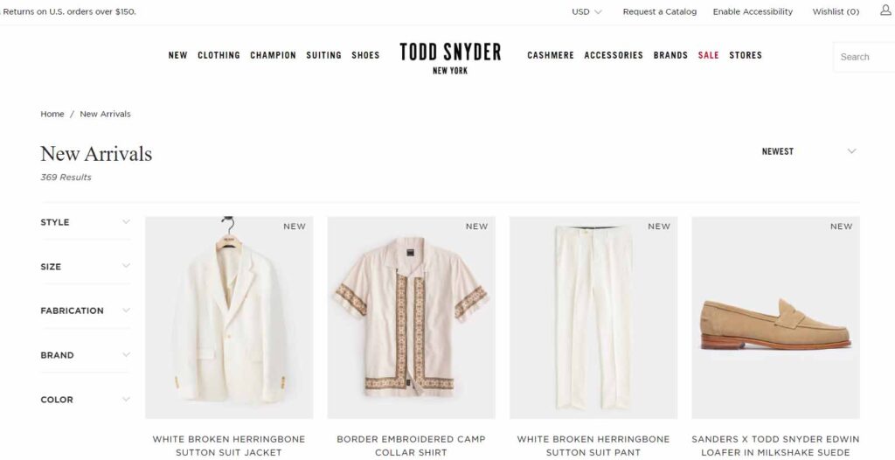Expand the STYLE filter
This screenshot has height=460, width=895.
click(x=86, y=222)
